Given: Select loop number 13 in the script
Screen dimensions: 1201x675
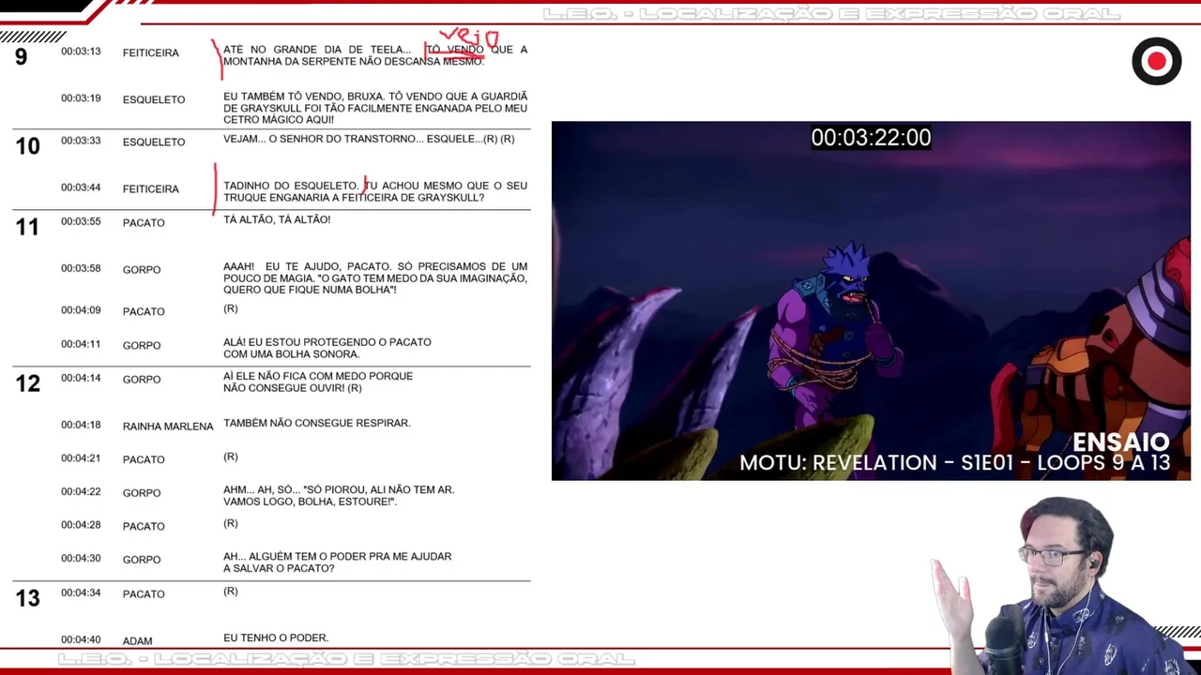Looking at the screenshot, I should (x=27, y=598).
